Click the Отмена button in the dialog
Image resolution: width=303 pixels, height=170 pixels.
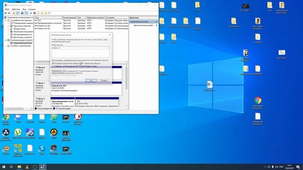(104, 80)
